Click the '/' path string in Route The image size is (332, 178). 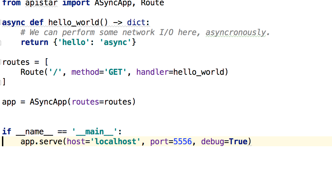pyautogui.click(x=55, y=72)
